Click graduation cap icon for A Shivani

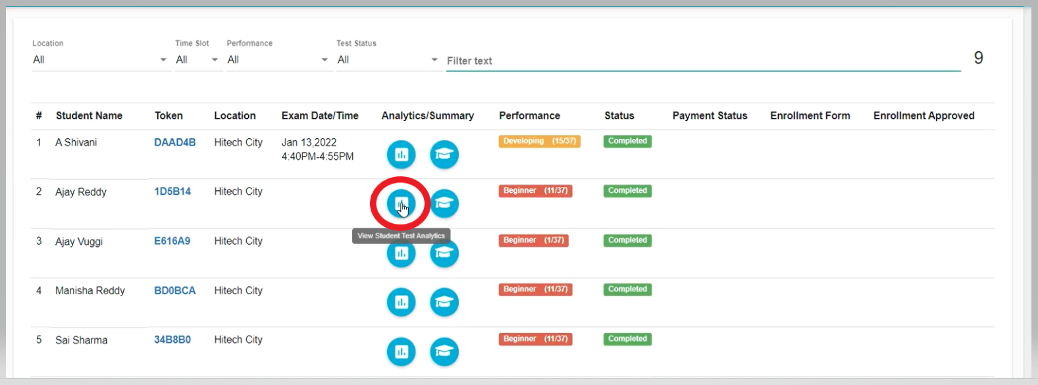444,155
